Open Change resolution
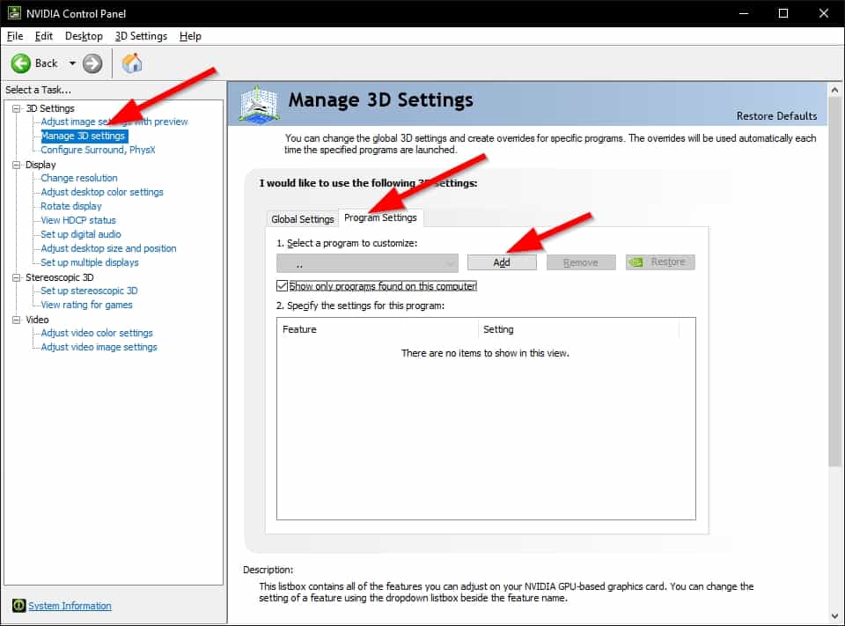The width and height of the screenshot is (845, 626). tap(79, 178)
